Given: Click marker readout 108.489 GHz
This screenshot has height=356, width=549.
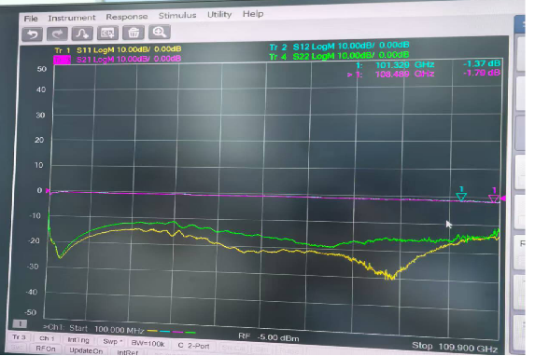Looking at the screenshot, I should [x=405, y=74].
